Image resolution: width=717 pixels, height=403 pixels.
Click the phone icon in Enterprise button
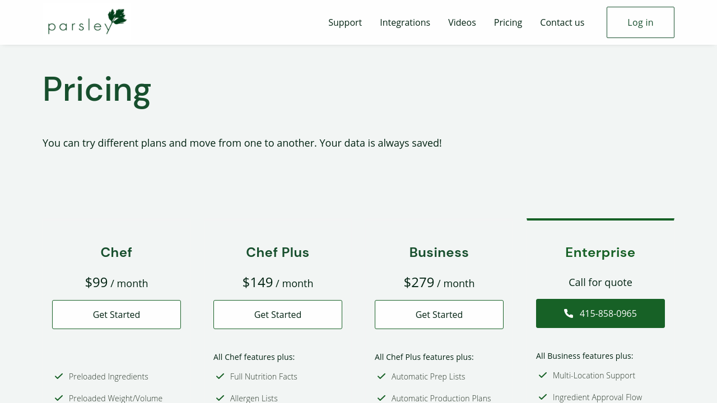pos(569,313)
